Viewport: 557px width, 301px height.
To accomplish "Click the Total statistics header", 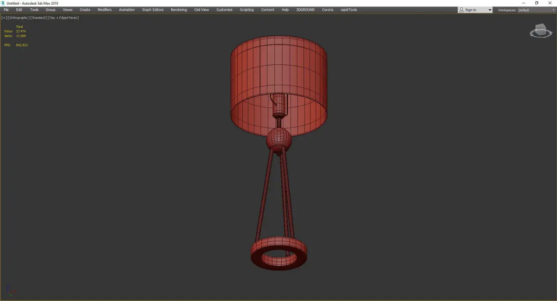I will (x=19, y=26).
